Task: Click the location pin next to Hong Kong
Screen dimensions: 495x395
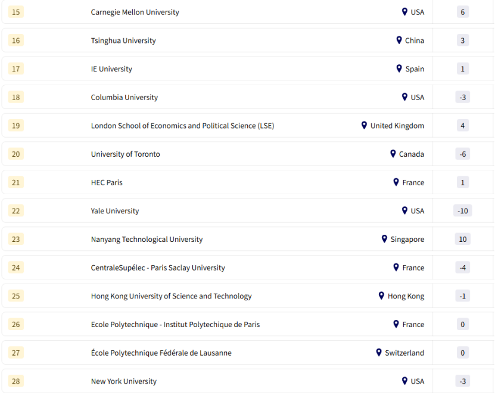Action: pyautogui.click(x=381, y=296)
